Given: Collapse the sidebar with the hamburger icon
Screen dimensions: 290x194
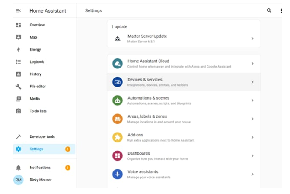Looking at the screenshot, I should tap(18, 11).
